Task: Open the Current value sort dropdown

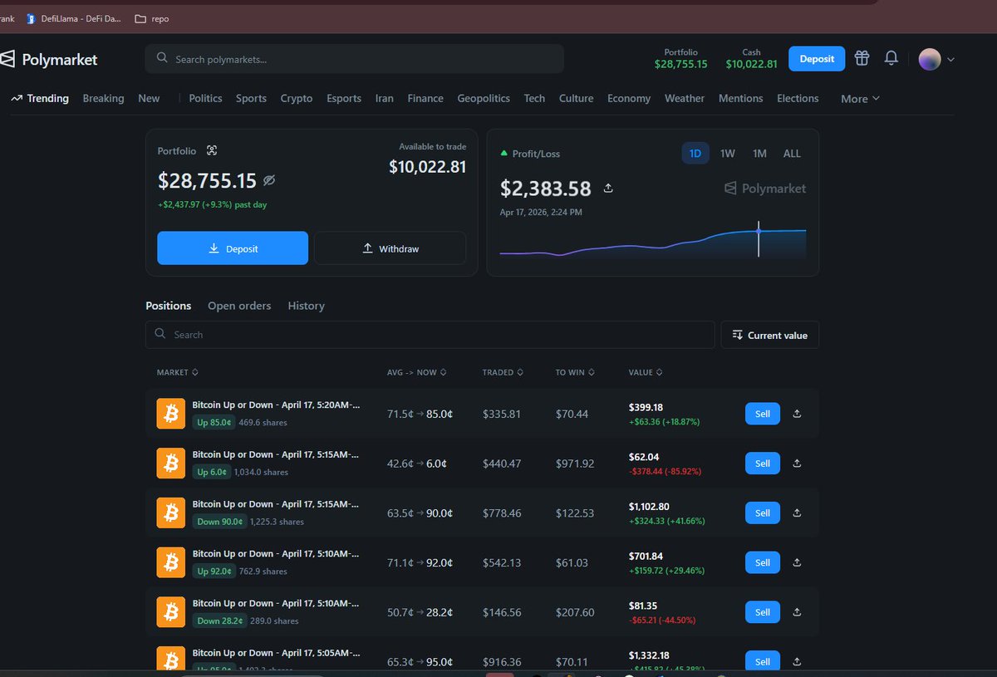Action: coord(770,335)
